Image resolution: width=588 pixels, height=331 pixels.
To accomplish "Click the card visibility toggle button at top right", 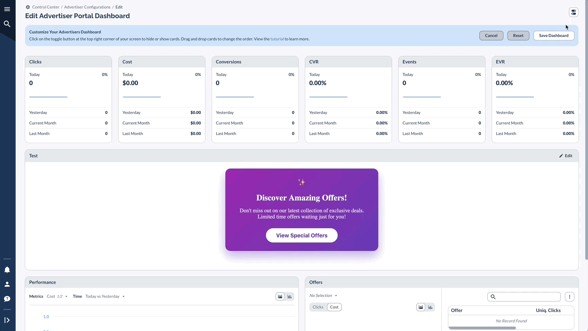I will (574, 12).
